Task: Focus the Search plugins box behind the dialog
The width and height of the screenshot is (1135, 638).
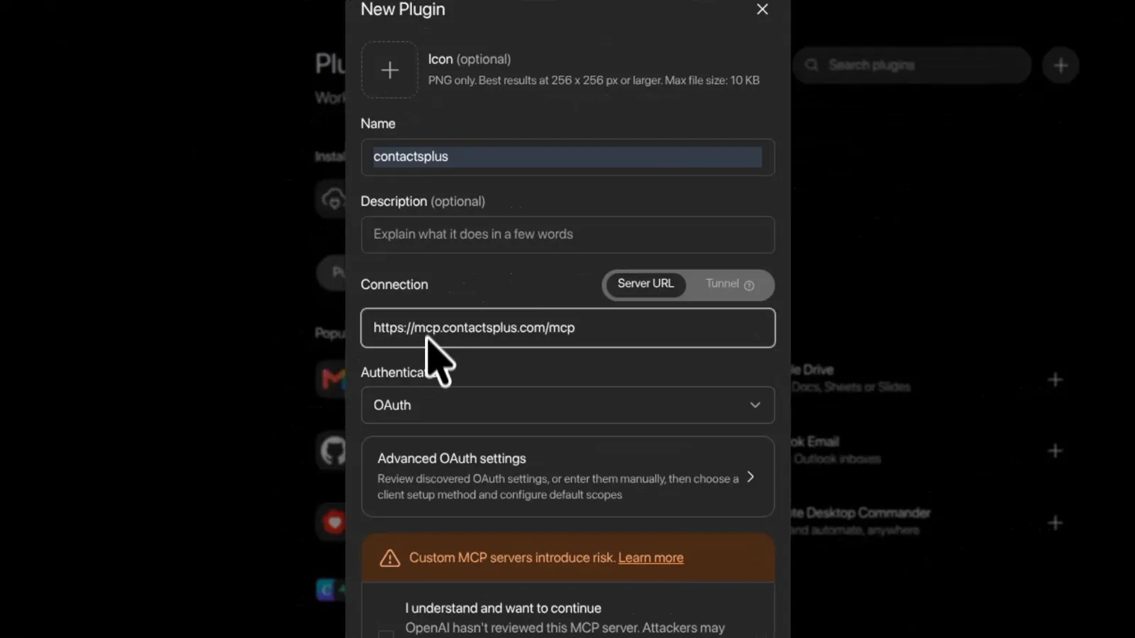Action: [912, 65]
